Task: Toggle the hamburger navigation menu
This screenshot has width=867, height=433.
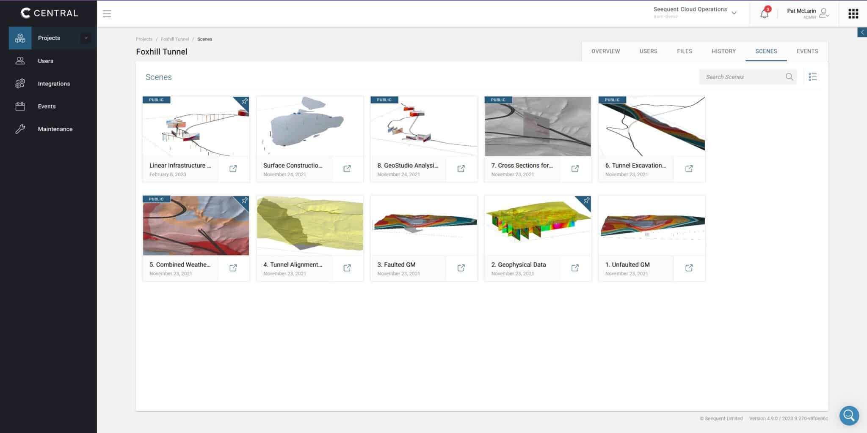Action: [107, 14]
